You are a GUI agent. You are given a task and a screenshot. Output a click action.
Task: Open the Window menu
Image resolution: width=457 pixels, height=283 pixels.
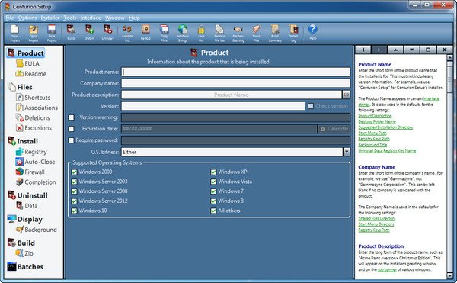point(115,18)
